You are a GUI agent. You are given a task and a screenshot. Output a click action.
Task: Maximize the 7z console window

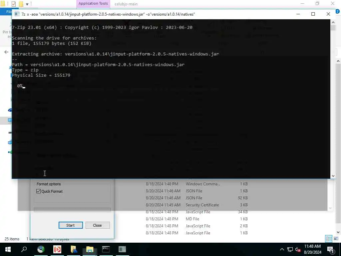[x=313, y=14]
